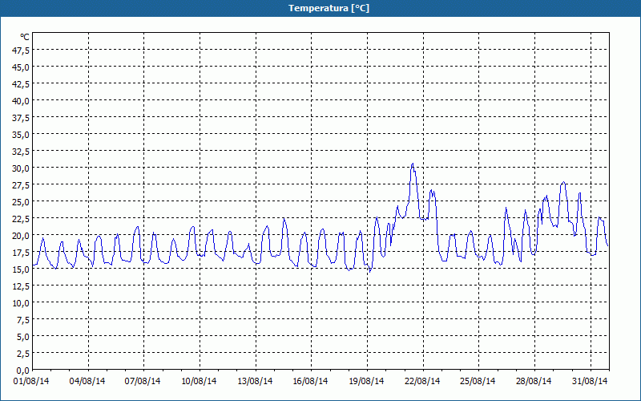
Task: Click the 19/08/14 date label
Action: pos(366,381)
